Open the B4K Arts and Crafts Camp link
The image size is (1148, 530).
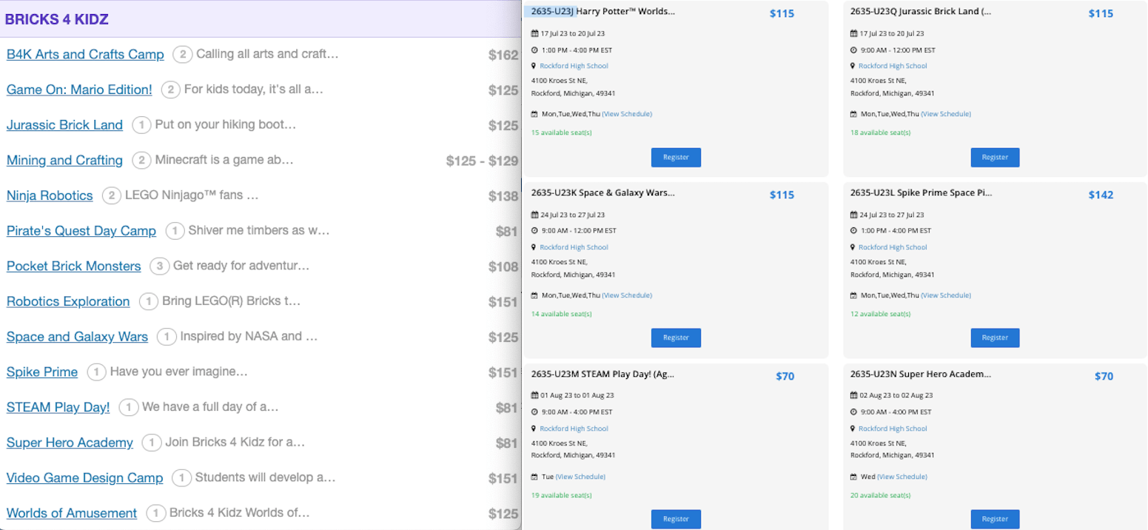point(85,54)
